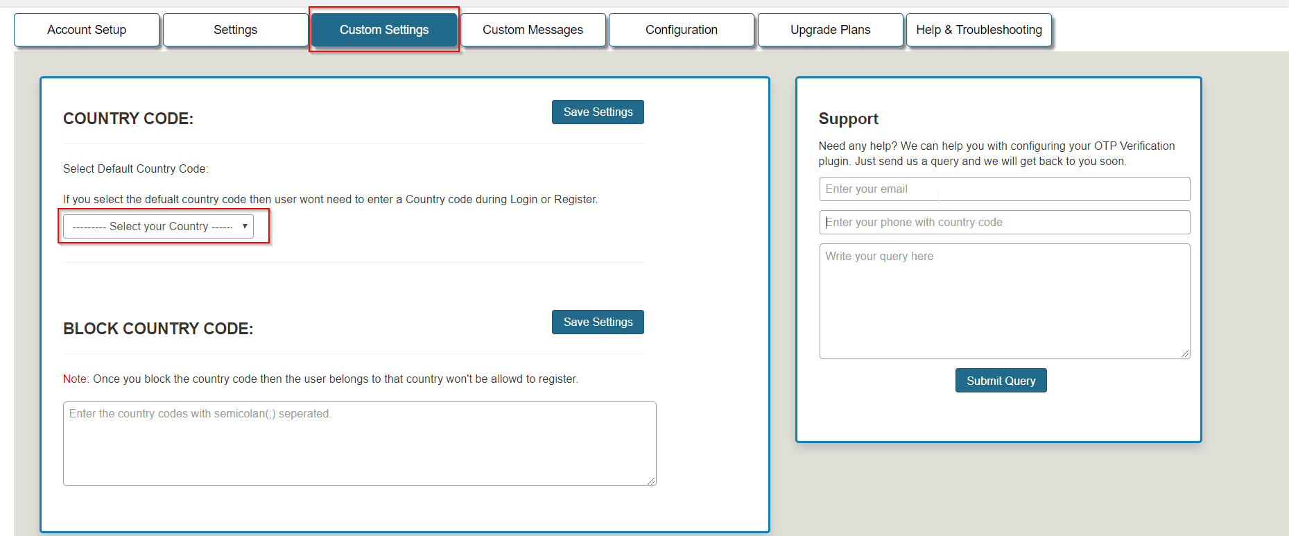Go to the Custom Messages tab

[533, 30]
